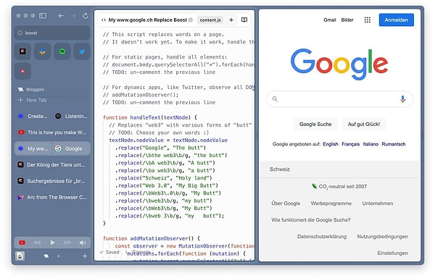435x278 pixels.
Task: Open the documentation book icon in editor
Action: click(244, 20)
